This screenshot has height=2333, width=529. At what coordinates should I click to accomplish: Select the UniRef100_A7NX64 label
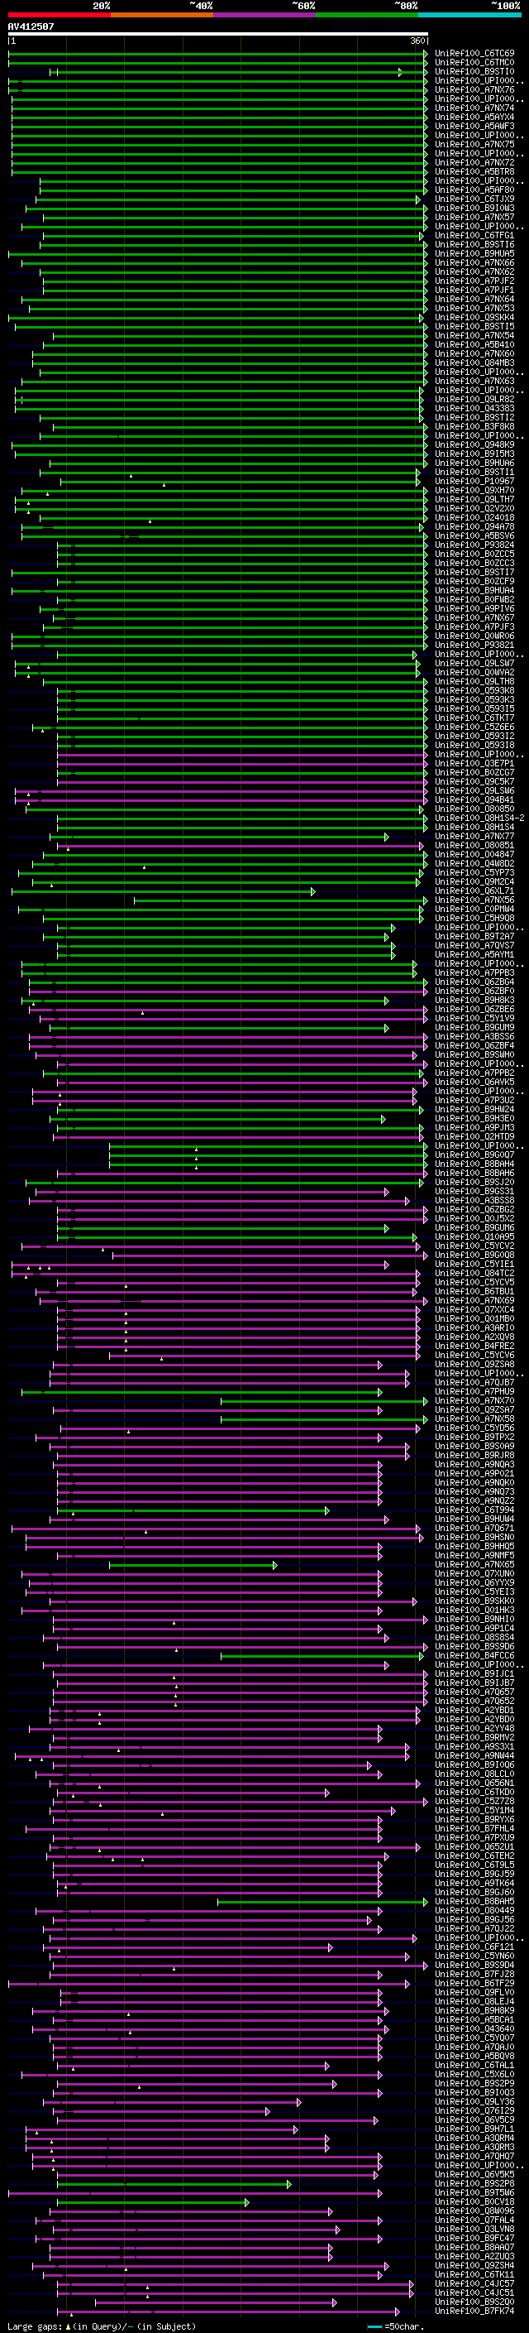[474, 299]
